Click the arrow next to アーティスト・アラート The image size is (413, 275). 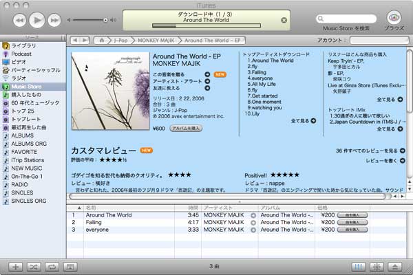click(x=207, y=81)
